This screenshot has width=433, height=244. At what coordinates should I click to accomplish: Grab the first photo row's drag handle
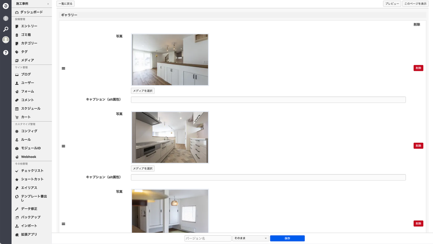click(x=63, y=69)
